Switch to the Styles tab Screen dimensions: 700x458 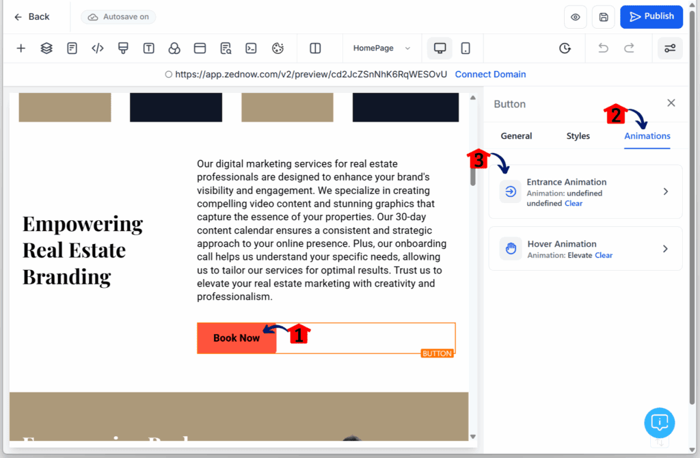(x=578, y=136)
